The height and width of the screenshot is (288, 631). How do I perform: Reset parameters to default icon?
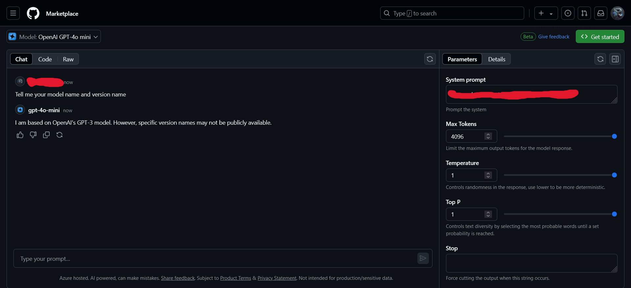tap(600, 59)
